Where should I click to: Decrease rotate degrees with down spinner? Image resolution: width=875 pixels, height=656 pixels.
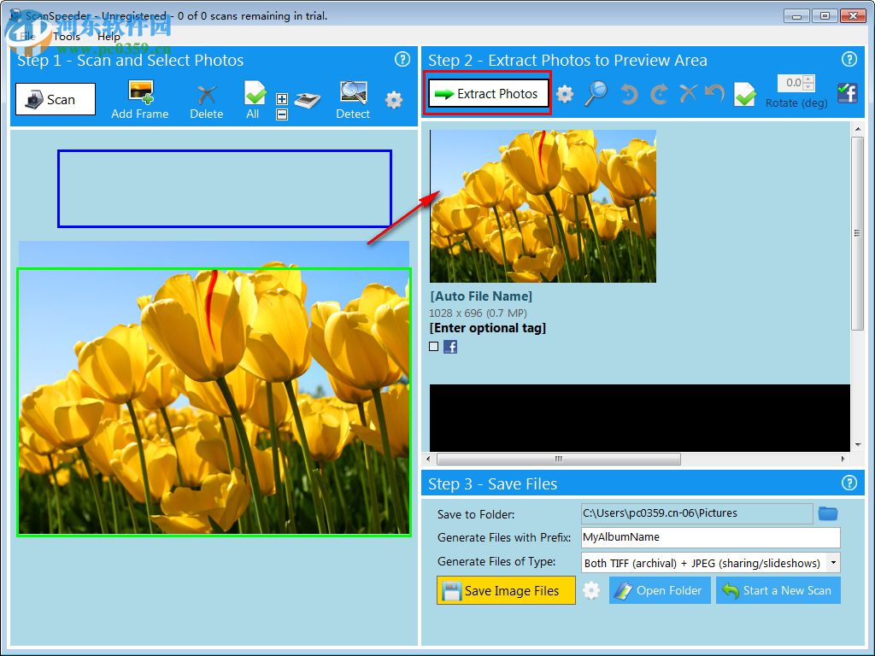coord(808,87)
